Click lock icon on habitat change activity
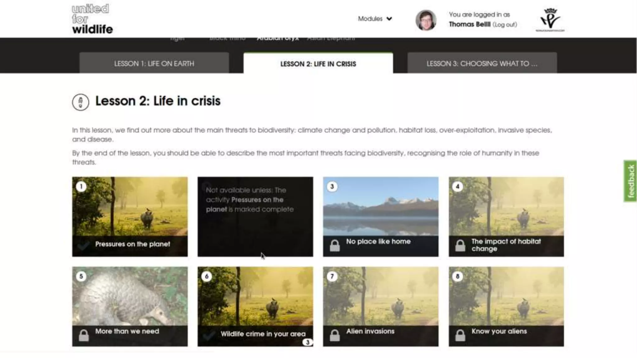This screenshot has height=358, width=637. click(x=460, y=246)
